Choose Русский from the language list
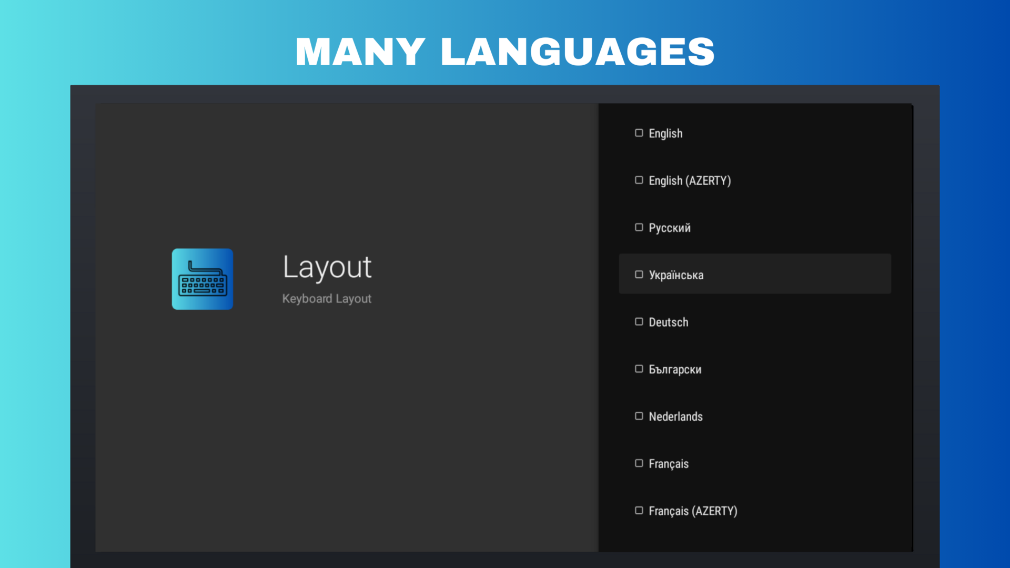1010x568 pixels. coord(669,228)
